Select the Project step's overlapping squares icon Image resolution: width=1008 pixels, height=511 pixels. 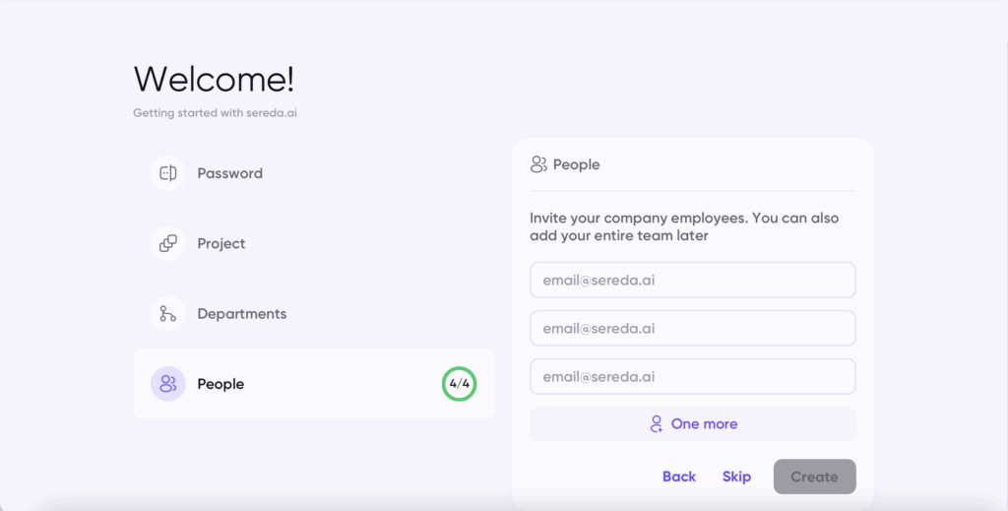tap(167, 243)
